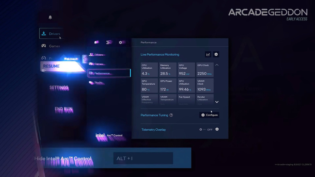Select the Fan Speed metric tile
This screenshot has height=177, width=315.
coord(186,100)
